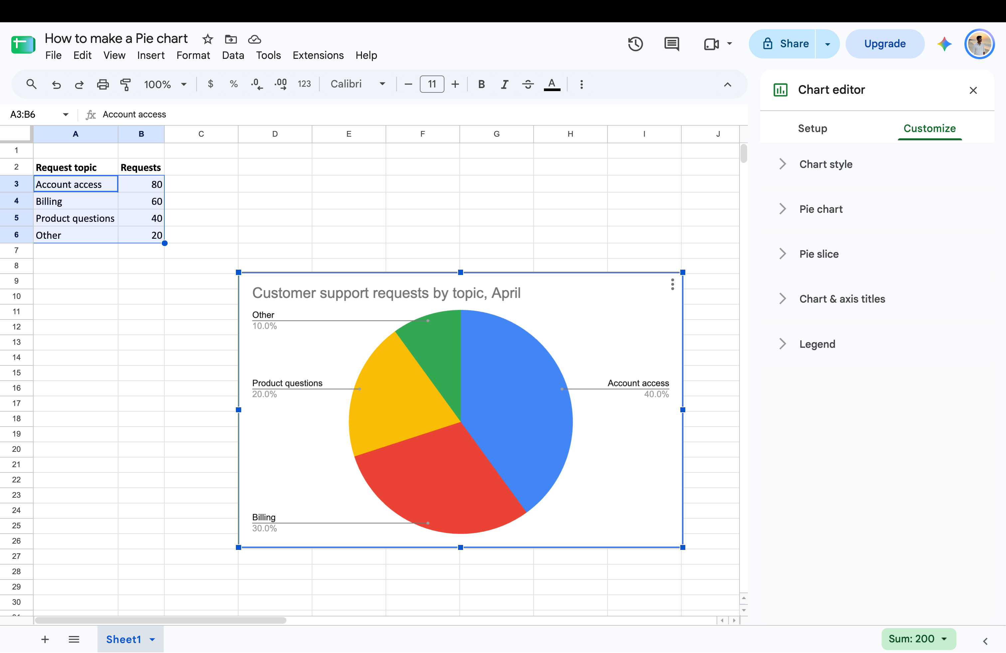Open the Insert menu
Viewport: 1006px width, 653px height.
coord(150,55)
